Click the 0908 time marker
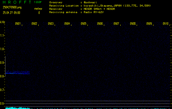This screenshot has height=109, width=172. click(133, 24)
